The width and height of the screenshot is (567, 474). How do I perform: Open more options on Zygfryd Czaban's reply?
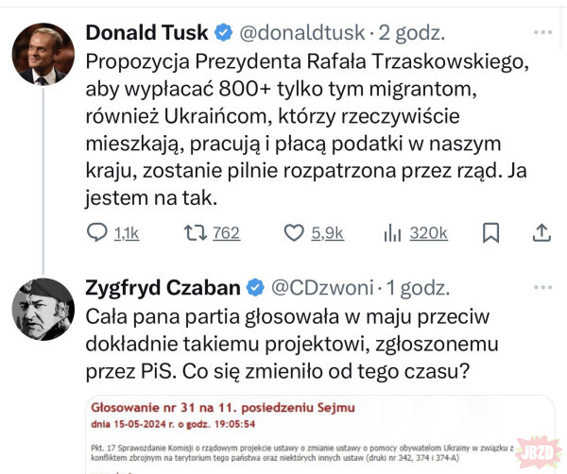pyautogui.click(x=541, y=286)
